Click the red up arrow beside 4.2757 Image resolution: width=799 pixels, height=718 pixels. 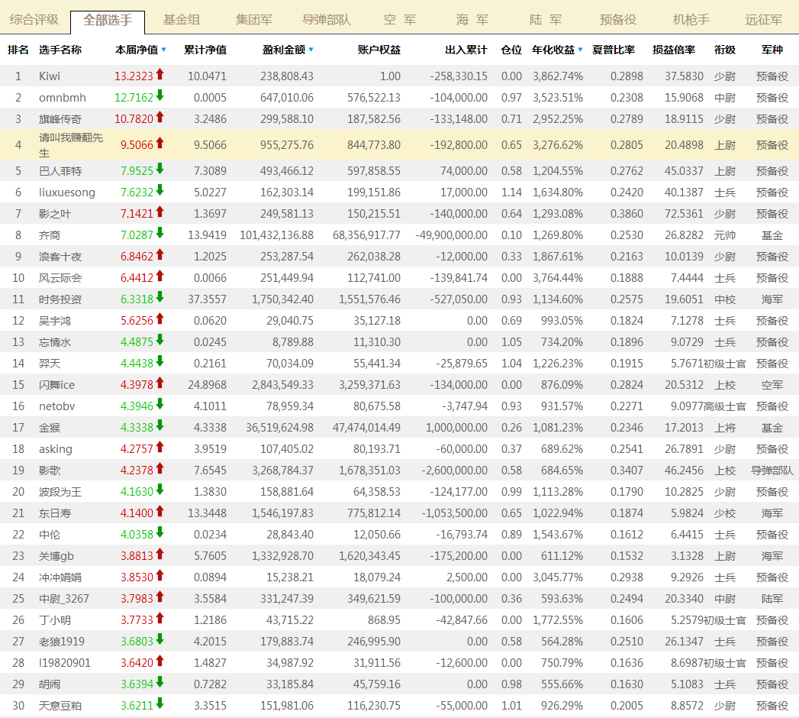(160, 447)
